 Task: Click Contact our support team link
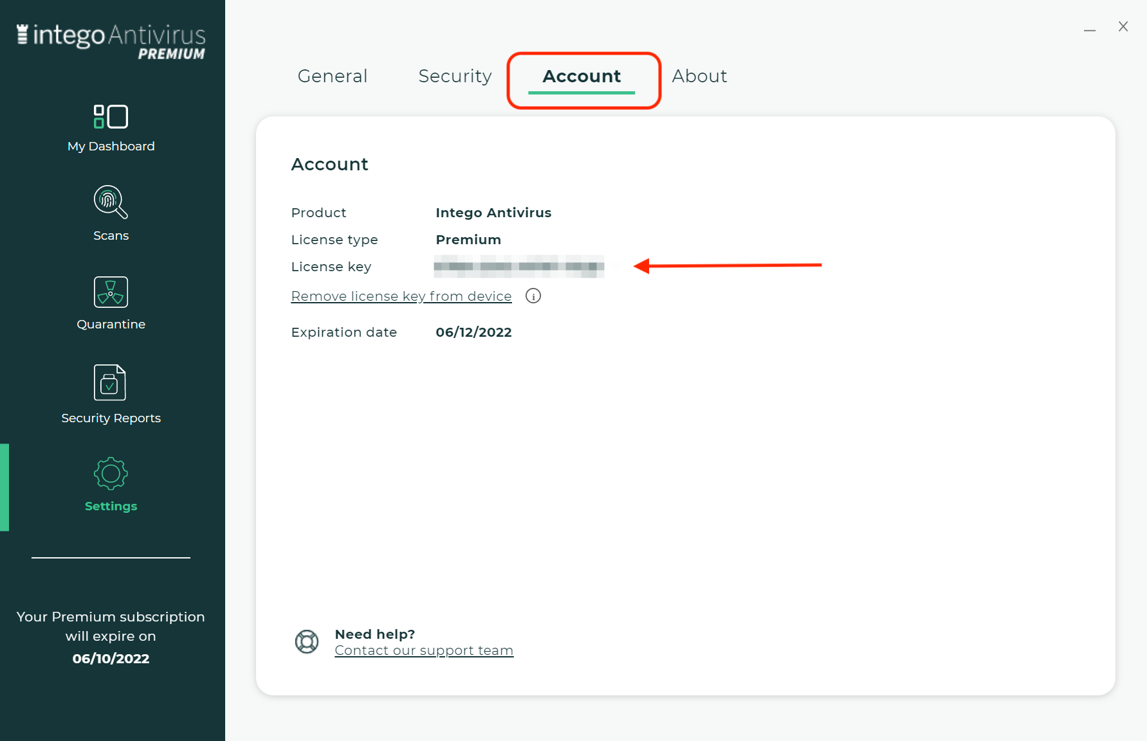point(424,650)
